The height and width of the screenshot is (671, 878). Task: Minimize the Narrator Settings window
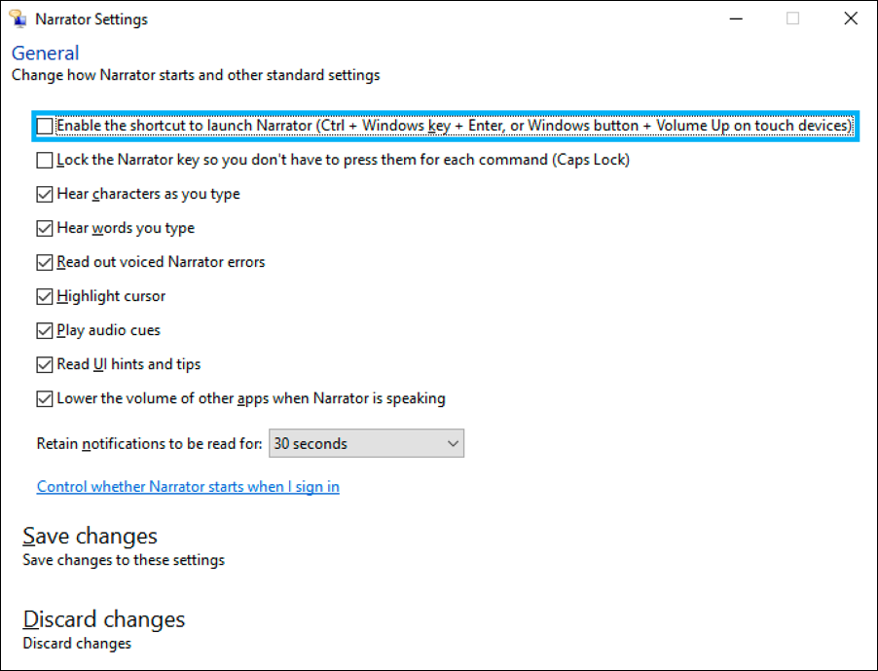point(737,19)
